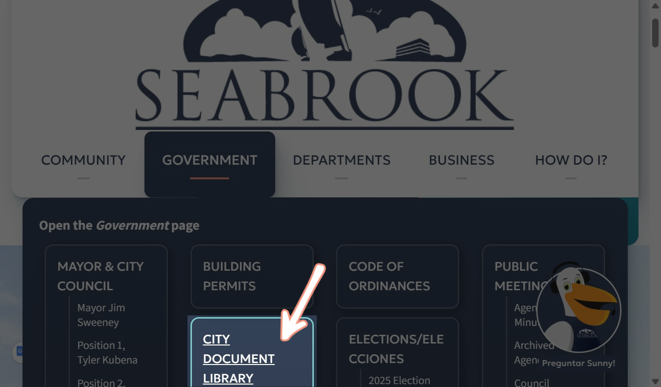Open Code of Ordinances
661x387 pixels.
(398, 276)
